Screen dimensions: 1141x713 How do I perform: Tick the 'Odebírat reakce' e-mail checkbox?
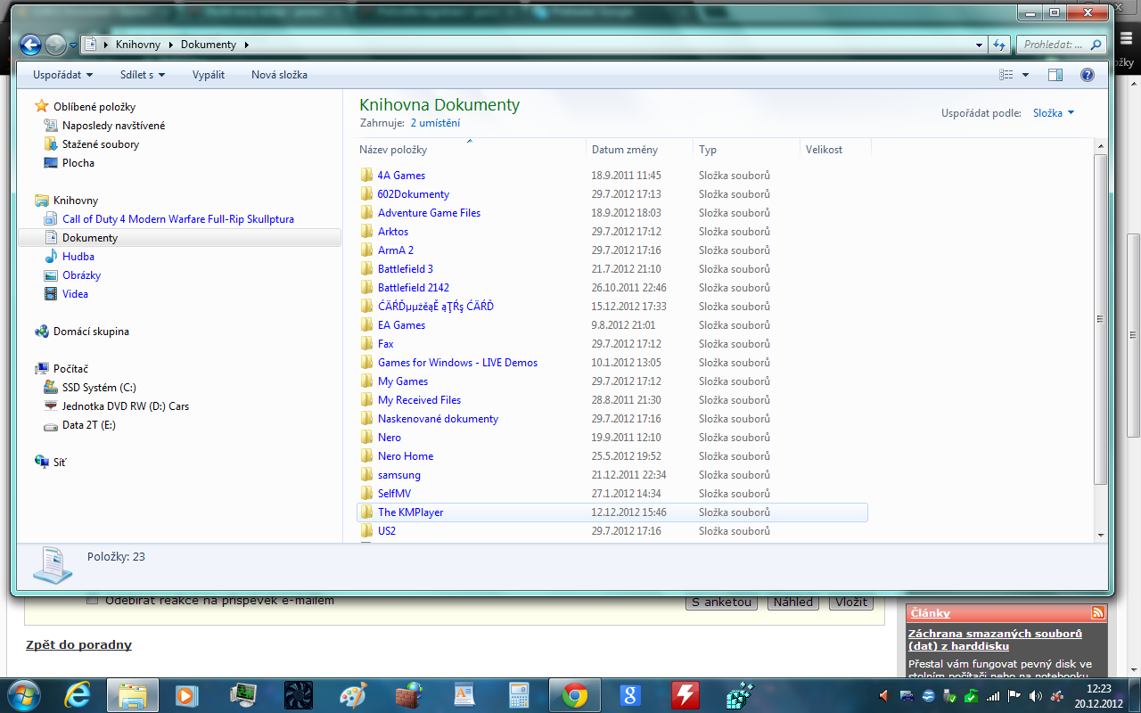(92, 601)
